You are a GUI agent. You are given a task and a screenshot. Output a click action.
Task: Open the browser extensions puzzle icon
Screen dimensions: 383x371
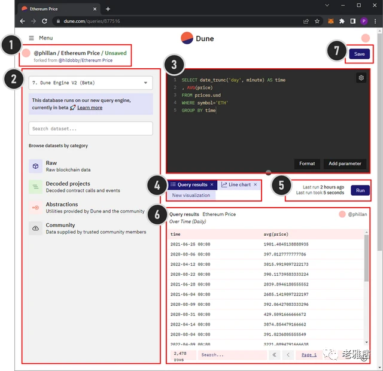[x=342, y=22]
